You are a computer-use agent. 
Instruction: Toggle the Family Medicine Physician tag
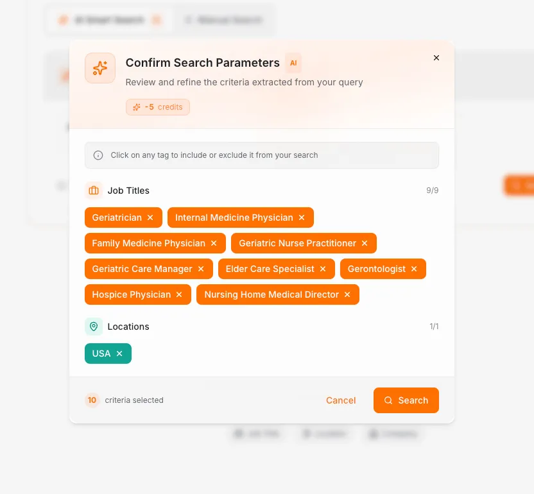[150, 243]
